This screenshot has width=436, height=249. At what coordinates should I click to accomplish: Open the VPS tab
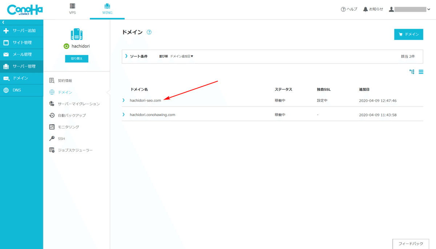coord(72,9)
